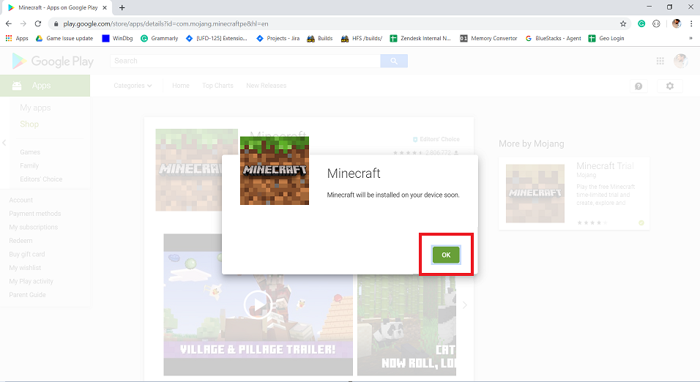Image resolution: width=700 pixels, height=382 pixels.
Task: Open Games in the sidebar
Action: tap(30, 152)
